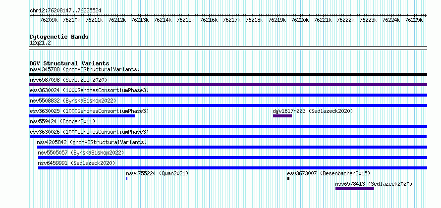Click label esv3630026 (1000GenomesConsortiumPhase3)
This screenshot has width=441, height=208.
[x=89, y=132]
